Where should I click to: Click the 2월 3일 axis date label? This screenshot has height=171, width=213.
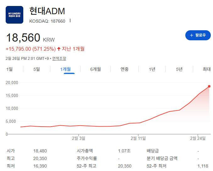click(x=79, y=138)
